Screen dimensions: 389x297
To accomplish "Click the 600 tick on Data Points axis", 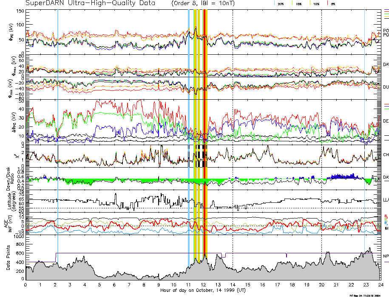I will coord(20,253).
